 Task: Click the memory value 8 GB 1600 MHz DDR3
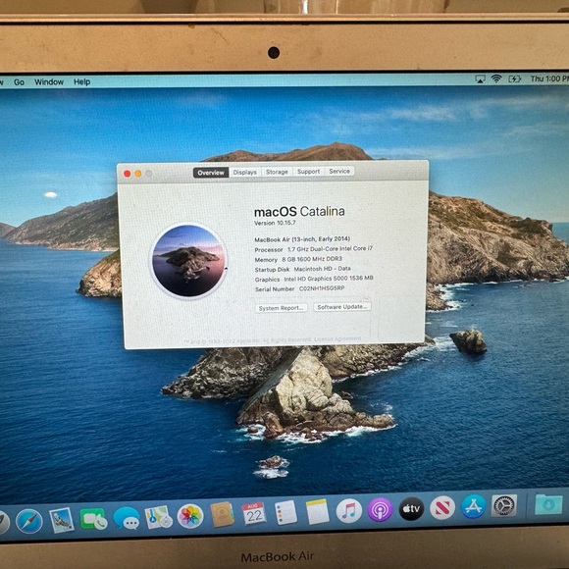312,259
